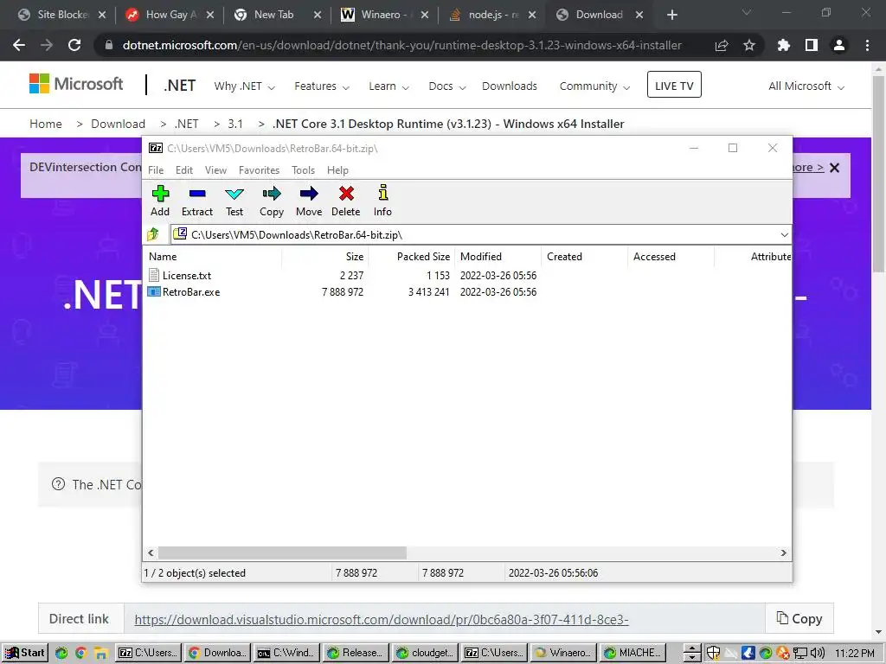Click the Copy icon in the 7-Zip toolbar
Screen dimensions: 886x664
point(272,201)
